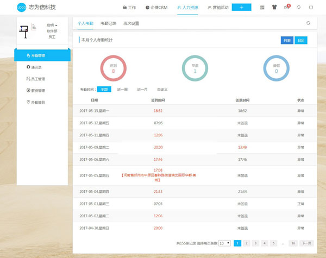This screenshot has width=326, height=258.
Task: Click the refresh icon beside the attendance tabs
Action: [x=308, y=23]
